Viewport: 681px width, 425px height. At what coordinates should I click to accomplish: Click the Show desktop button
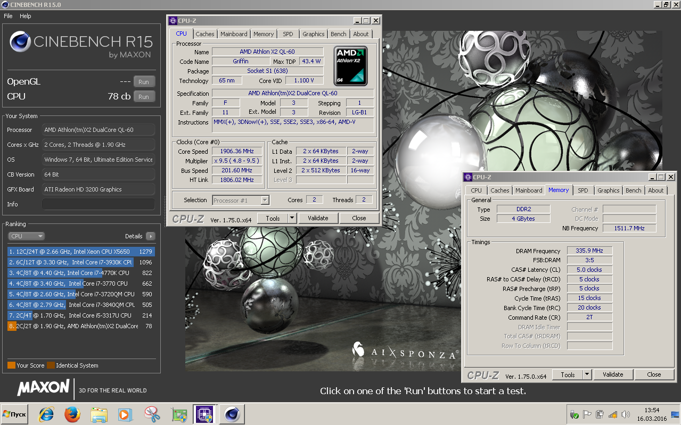pyautogui.click(x=676, y=414)
